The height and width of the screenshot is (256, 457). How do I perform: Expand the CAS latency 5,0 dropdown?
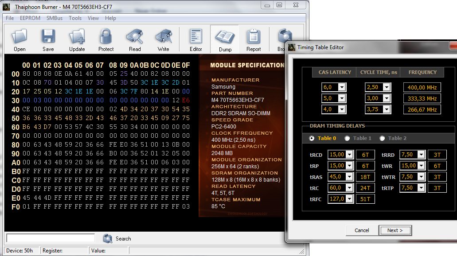[342, 98]
